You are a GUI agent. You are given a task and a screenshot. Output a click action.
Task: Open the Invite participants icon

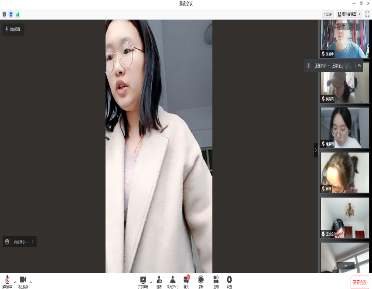pos(159,280)
